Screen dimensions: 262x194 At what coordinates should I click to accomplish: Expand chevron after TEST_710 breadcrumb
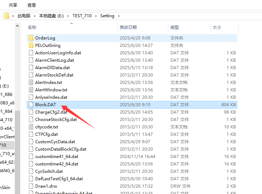click(96, 16)
